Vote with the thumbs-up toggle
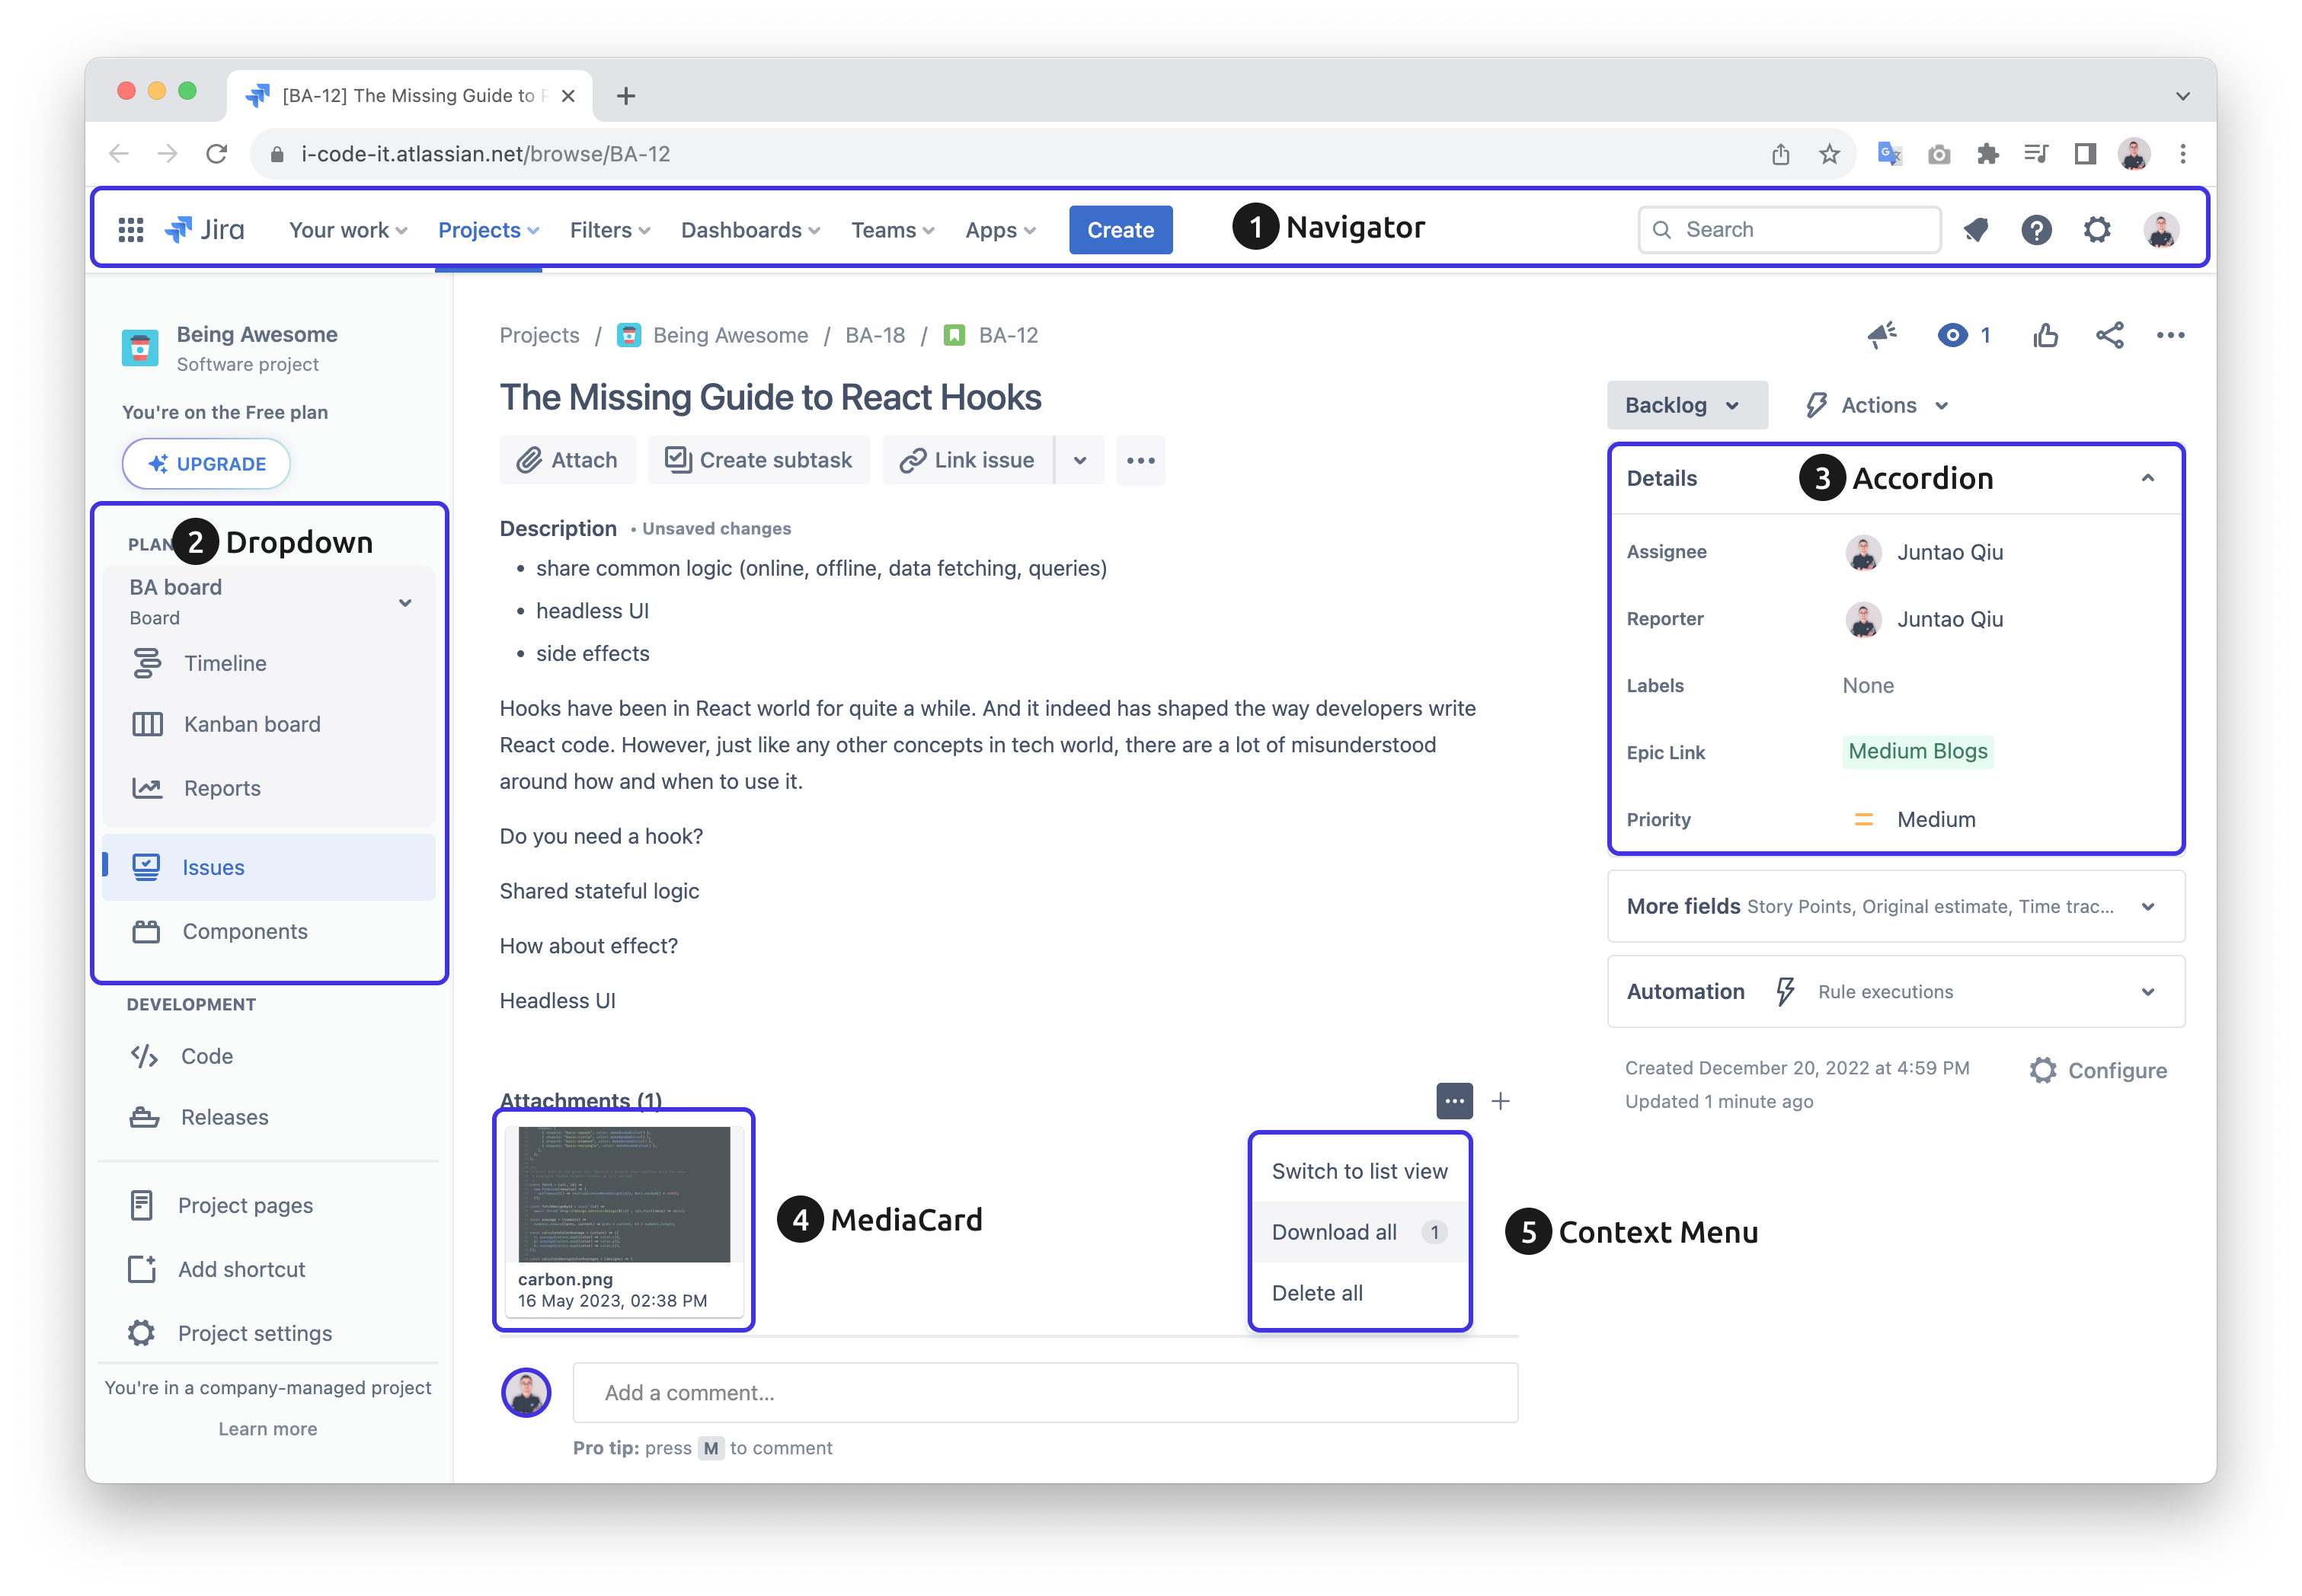 pyautogui.click(x=2045, y=335)
